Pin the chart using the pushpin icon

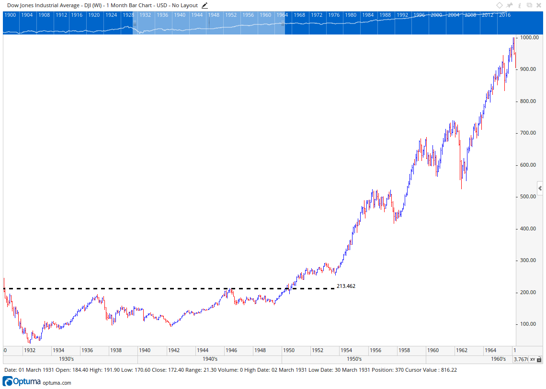510,5
